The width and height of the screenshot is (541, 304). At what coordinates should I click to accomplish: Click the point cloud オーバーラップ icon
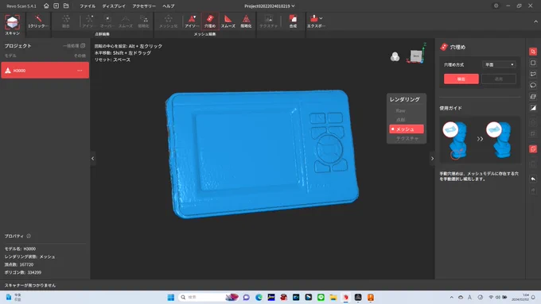point(107,21)
